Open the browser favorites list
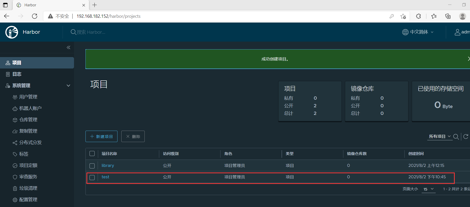470x207 pixels. tap(434, 16)
